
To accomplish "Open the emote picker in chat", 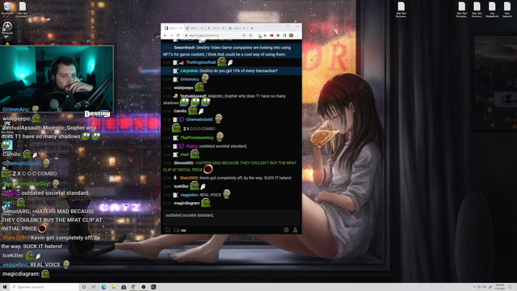I will click(x=167, y=230).
